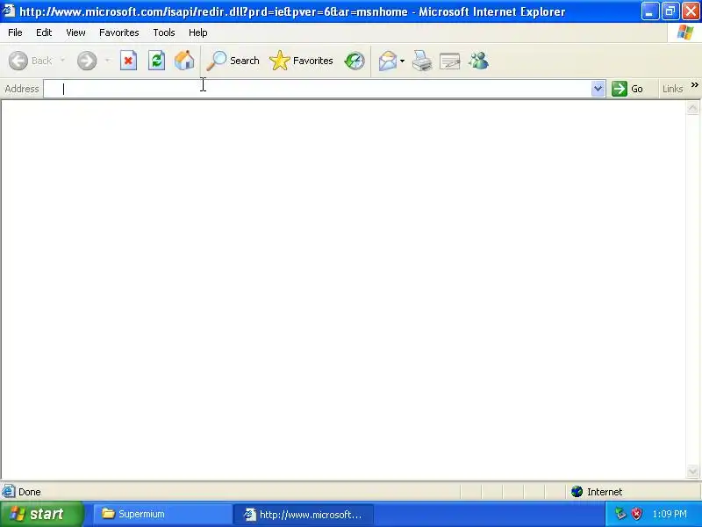Select the Internet Explorer taskbar button
The image size is (702, 527).
(x=304, y=514)
